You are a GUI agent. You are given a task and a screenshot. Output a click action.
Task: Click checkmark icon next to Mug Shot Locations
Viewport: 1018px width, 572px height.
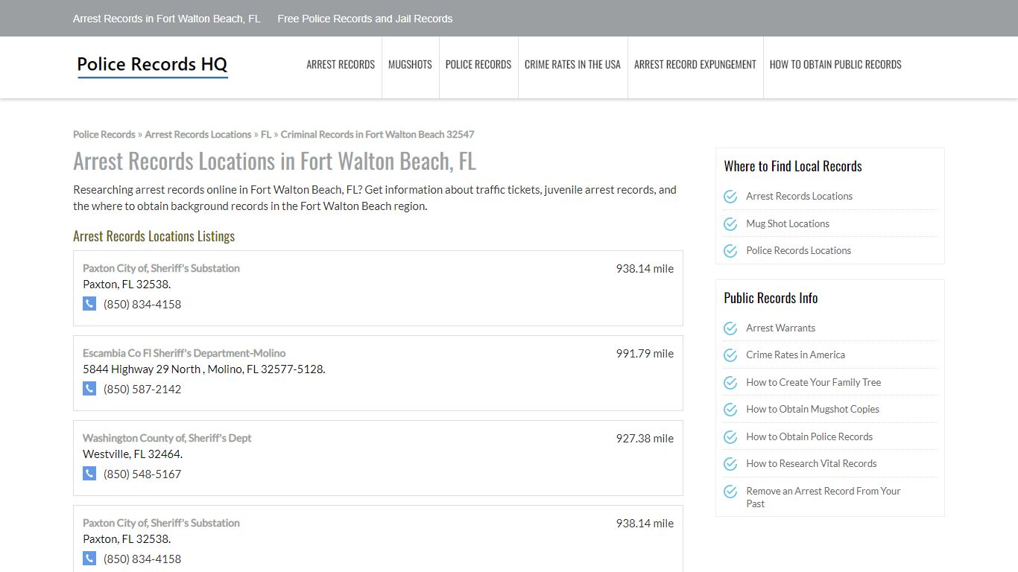[x=730, y=224]
